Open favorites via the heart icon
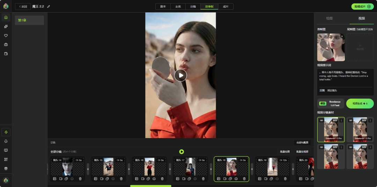The width and height of the screenshot is (377, 187). [x=6, y=35]
